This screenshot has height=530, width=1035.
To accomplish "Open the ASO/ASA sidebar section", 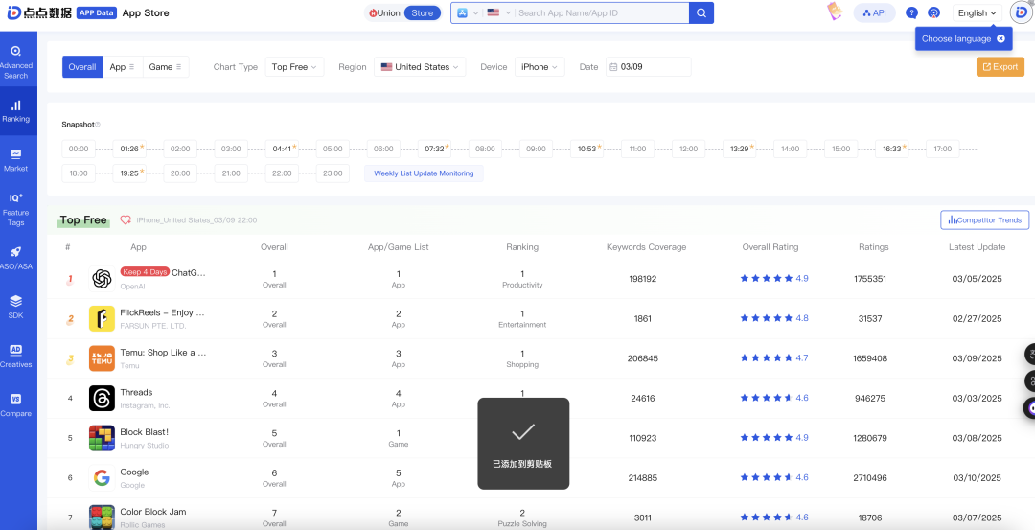I will click(x=16, y=258).
